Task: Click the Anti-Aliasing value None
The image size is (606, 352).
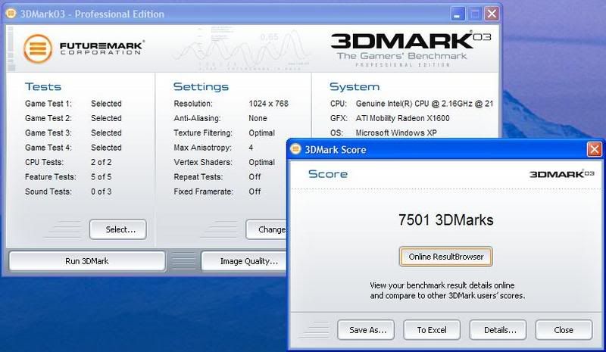Action: click(258, 118)
